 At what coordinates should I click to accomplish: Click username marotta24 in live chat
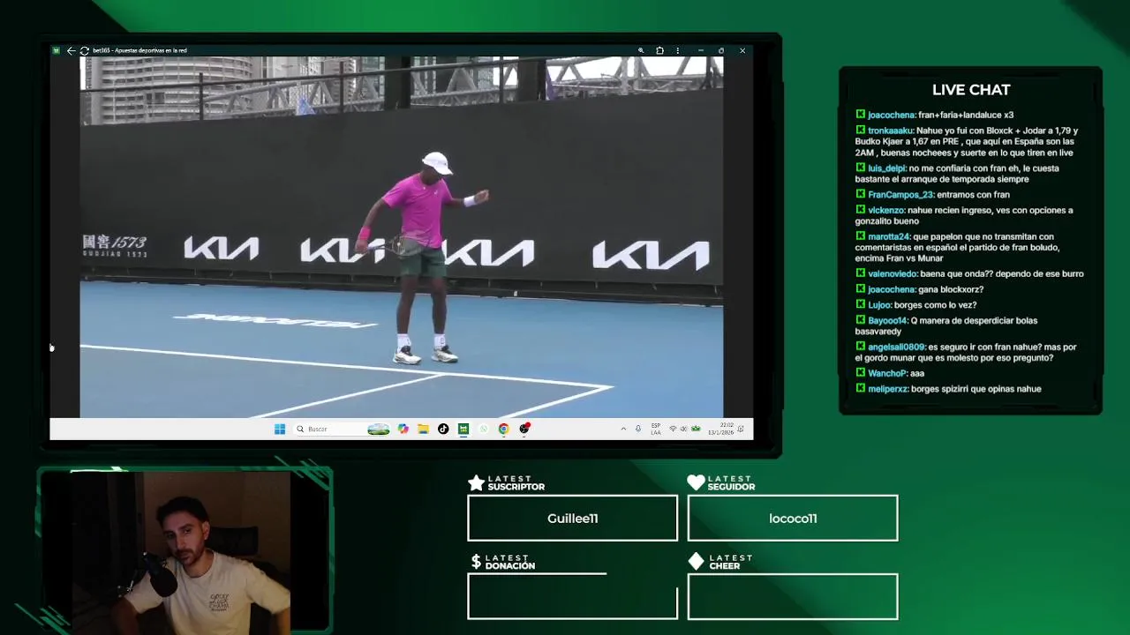pyautogui.click(x=888, y=236)
